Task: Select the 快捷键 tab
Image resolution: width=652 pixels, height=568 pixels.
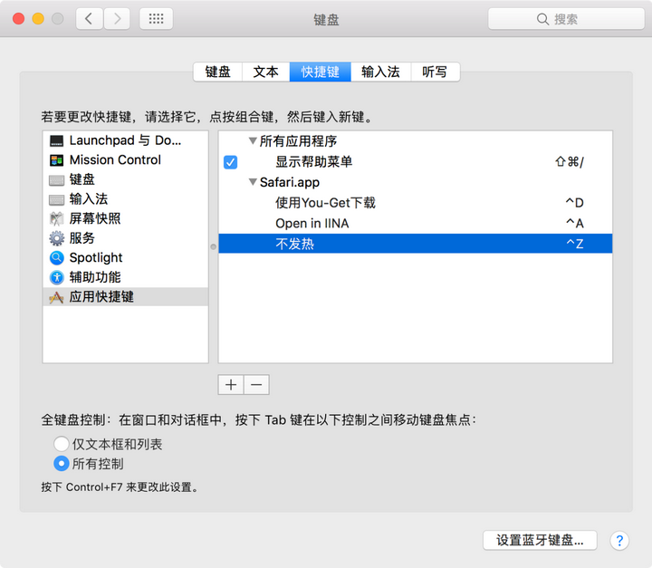Action: pos(321,72)
